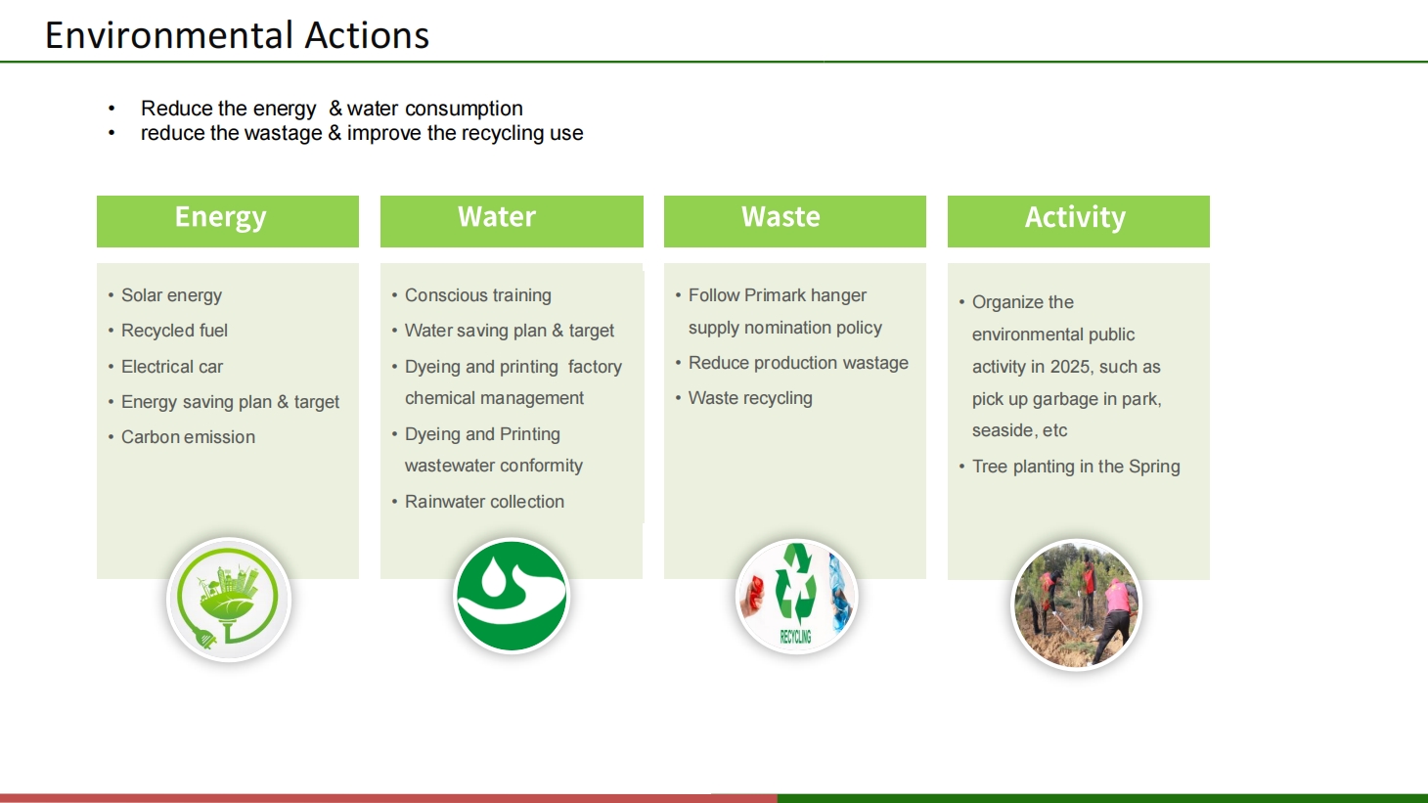The width and height of the screenshot is (1428, 803).
Task: Select 'Conscious training' in Water list
Action: [477, 295]
